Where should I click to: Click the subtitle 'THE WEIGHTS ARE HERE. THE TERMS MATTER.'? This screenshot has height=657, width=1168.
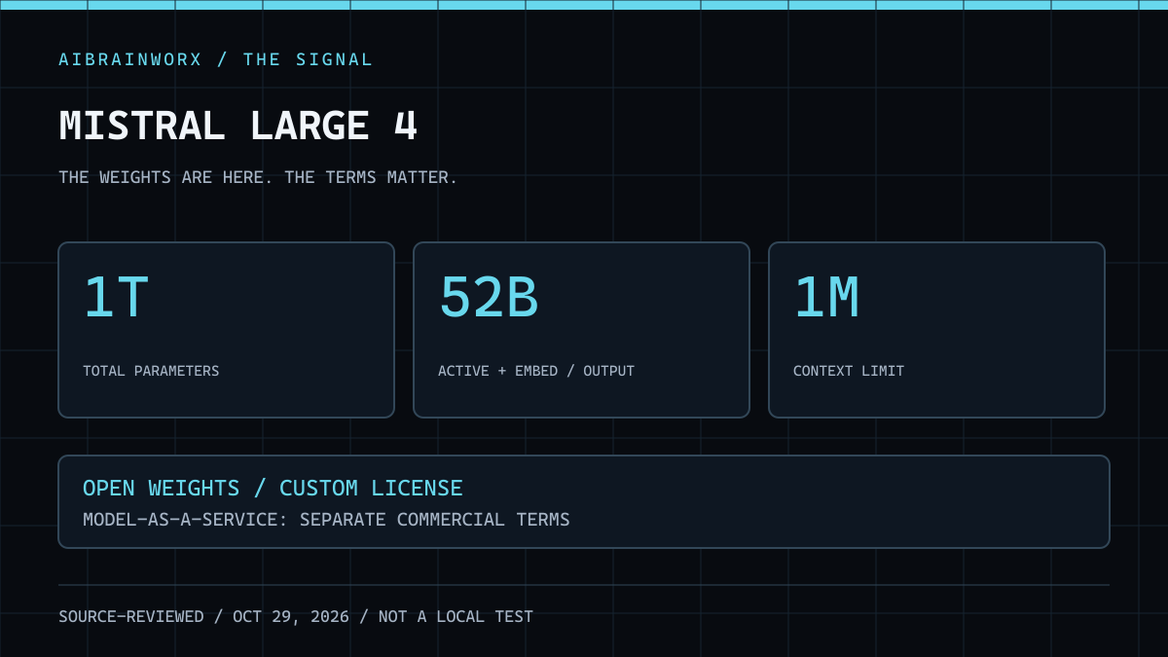coord(258,177)
